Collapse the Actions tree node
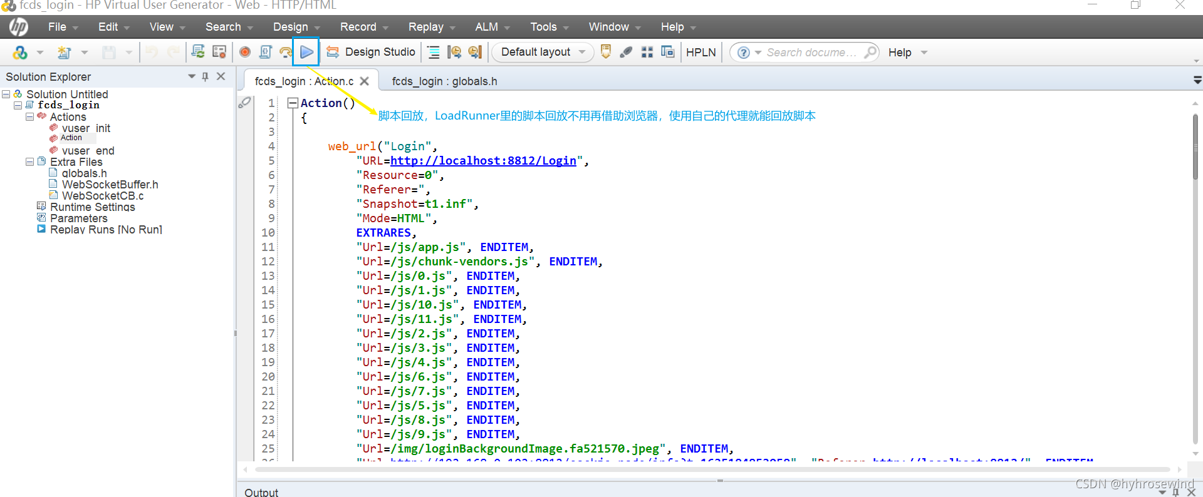The height and width of the screenshot is (497, 1203). [29, 117]
